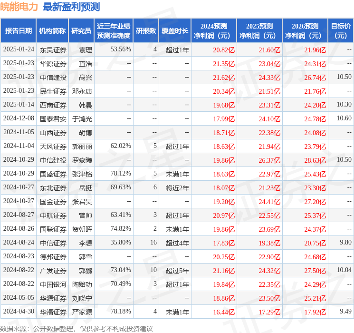Image resolution: width=354 pixels, height=333 pixels.
Task: Click the date 2024-05-05
Action: point(19,297)
